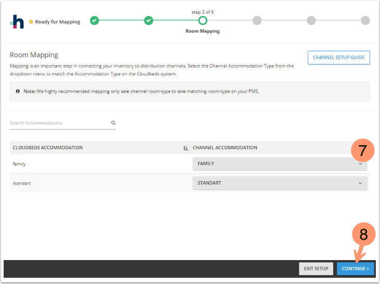Jump to the fifth step circle
Screen dimensions: 380x284
tap(311, 21)
